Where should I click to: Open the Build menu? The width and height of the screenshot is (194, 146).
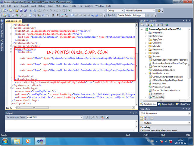click(34, 5)
